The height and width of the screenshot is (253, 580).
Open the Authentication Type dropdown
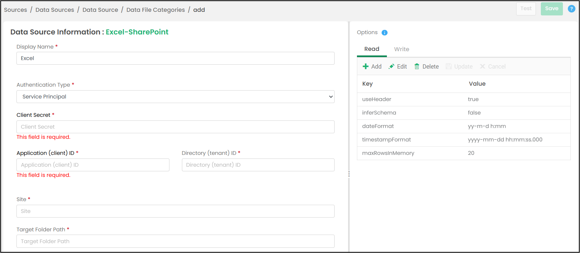click(x=175, y=97)
